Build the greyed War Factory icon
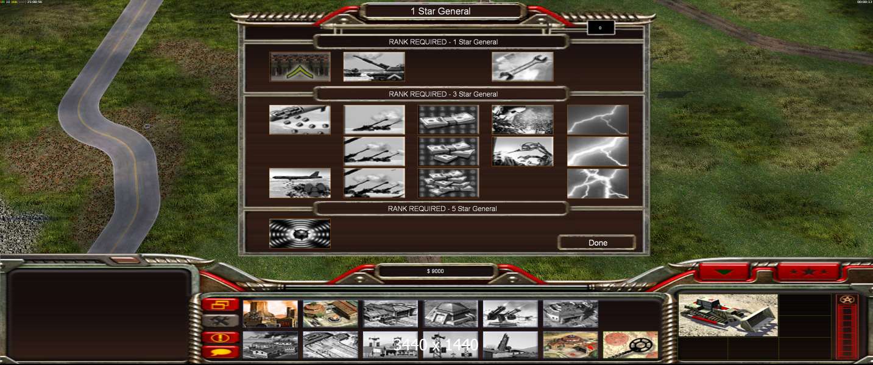The width and height of the screenshot is (873, 365). tap(571, 314)
